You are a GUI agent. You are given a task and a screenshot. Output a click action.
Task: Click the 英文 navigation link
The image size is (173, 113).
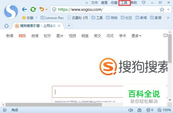click(98, 36)
